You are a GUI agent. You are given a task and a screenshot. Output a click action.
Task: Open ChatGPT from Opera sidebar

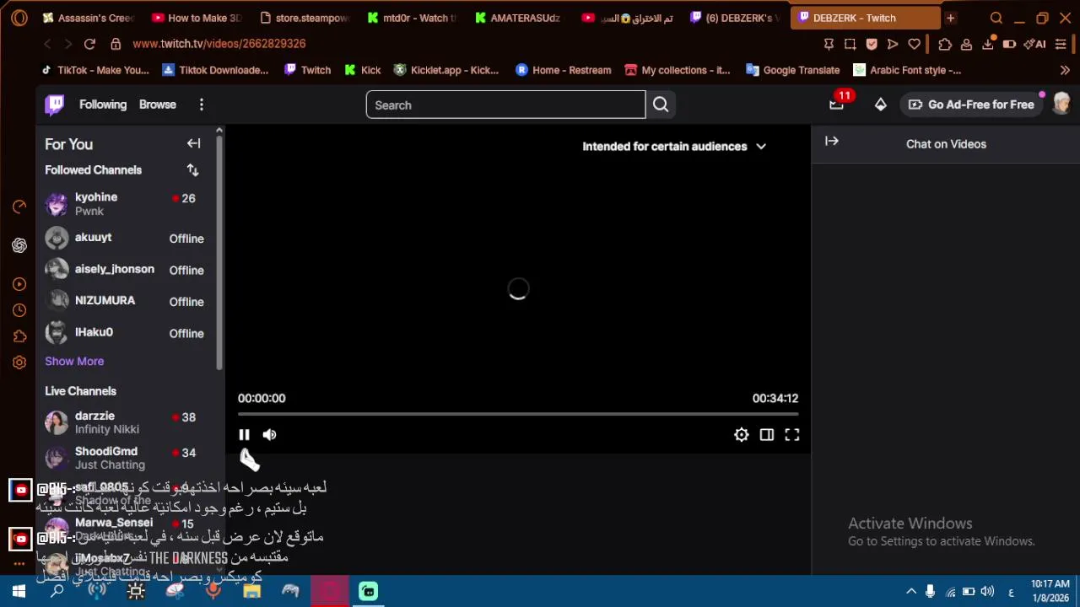(x=19, y=245)
